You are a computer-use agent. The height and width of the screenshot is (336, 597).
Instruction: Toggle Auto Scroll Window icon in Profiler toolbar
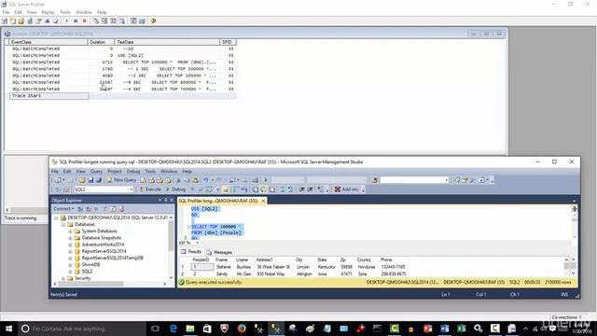[x=122, y=21]
